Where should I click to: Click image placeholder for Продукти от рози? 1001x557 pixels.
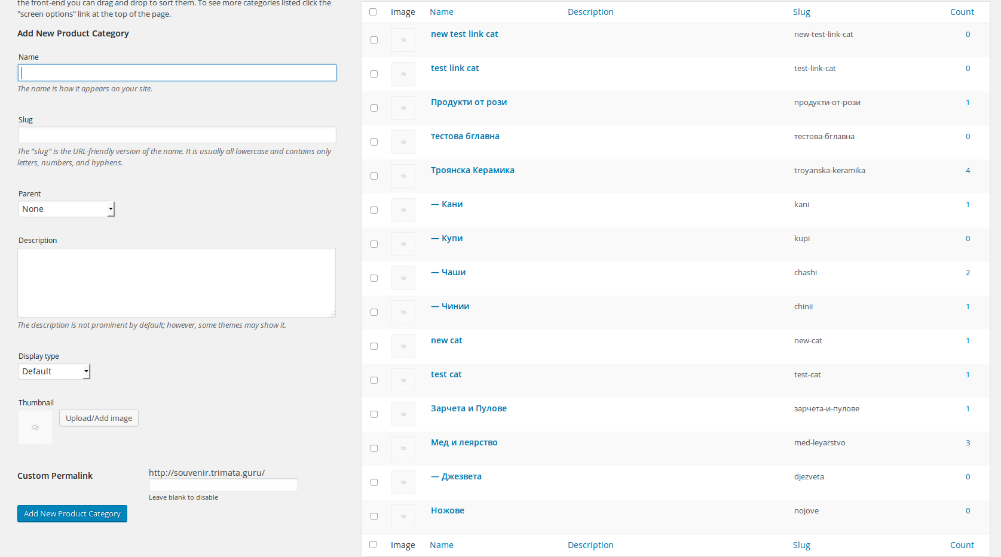tap(403, 108)
